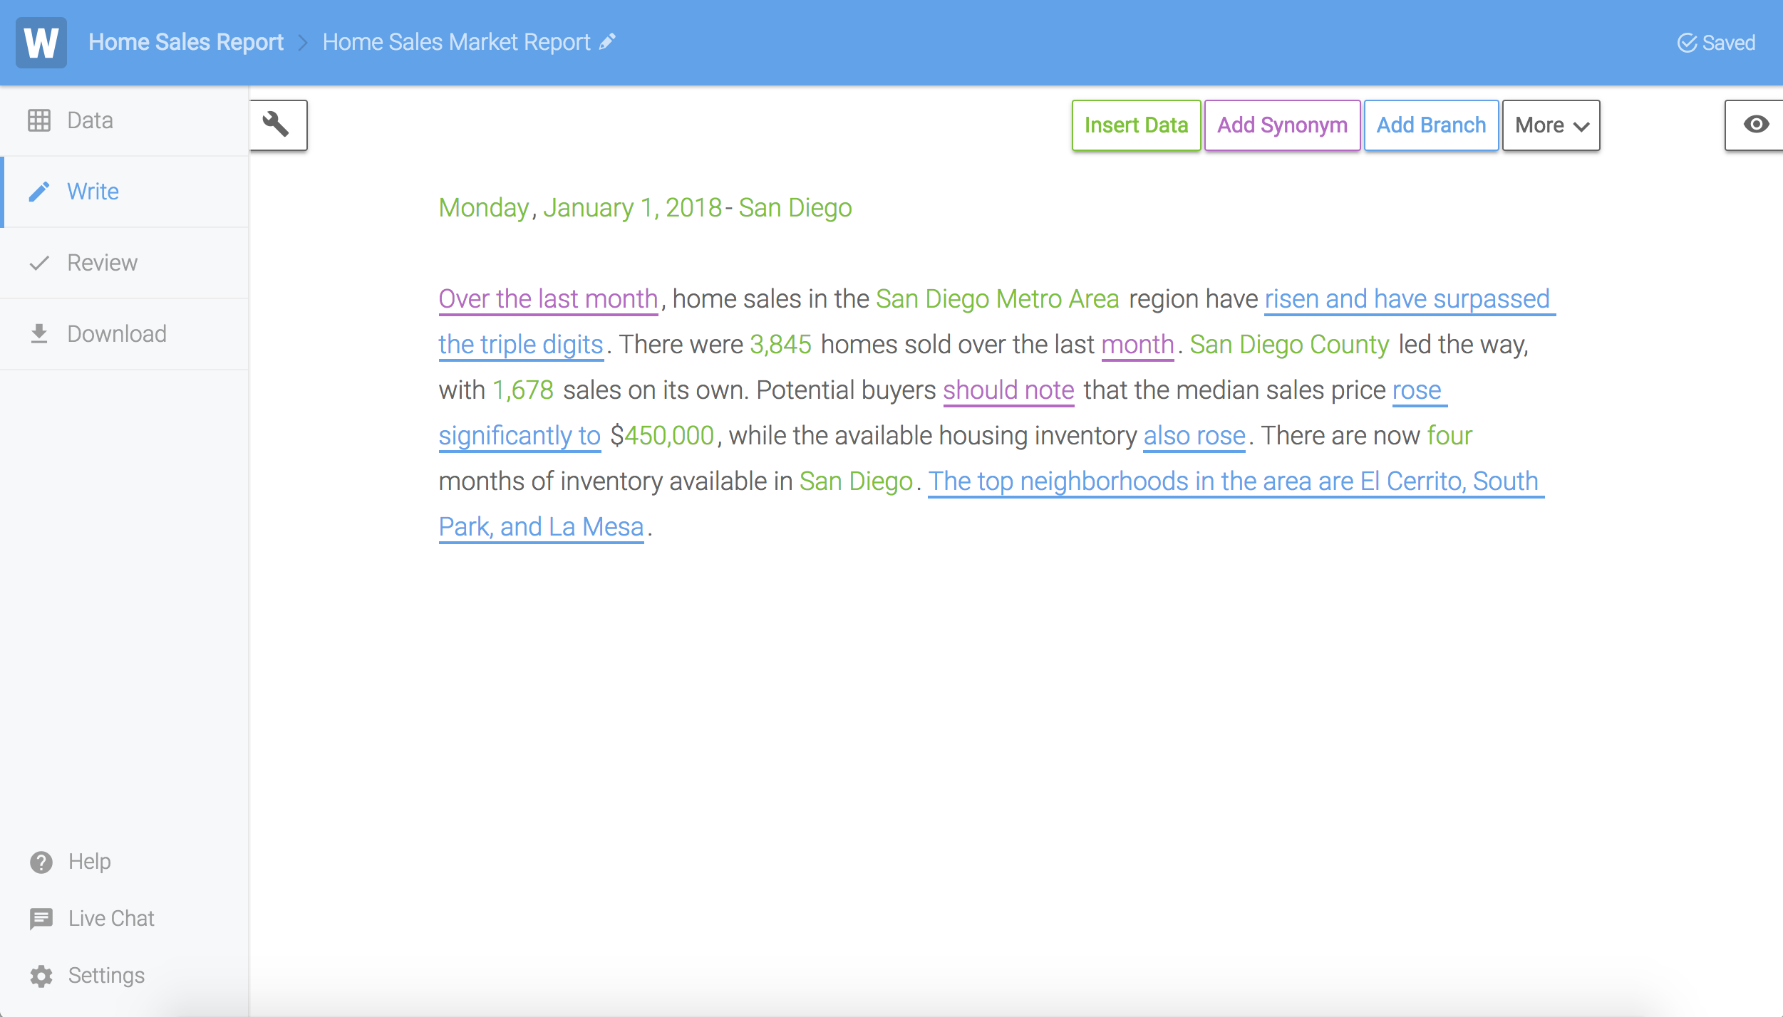Select the 'Over the last month' synonym

(x=548, y=299)
